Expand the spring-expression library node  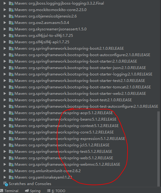tap(5, 139)
